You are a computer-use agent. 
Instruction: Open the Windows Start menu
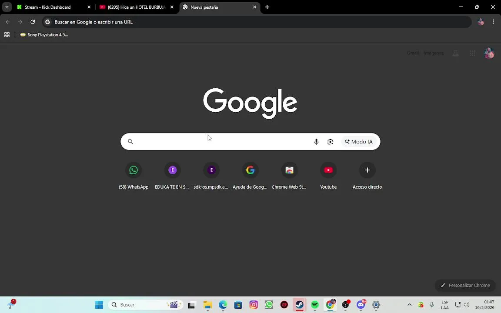(x=99, y=305)
